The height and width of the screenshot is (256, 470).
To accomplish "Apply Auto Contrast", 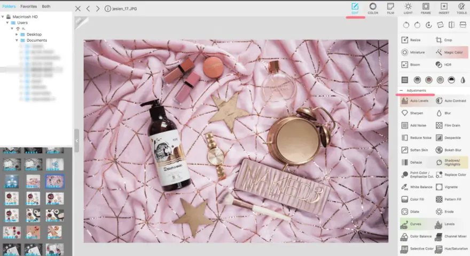I will [x=451, y=101].
